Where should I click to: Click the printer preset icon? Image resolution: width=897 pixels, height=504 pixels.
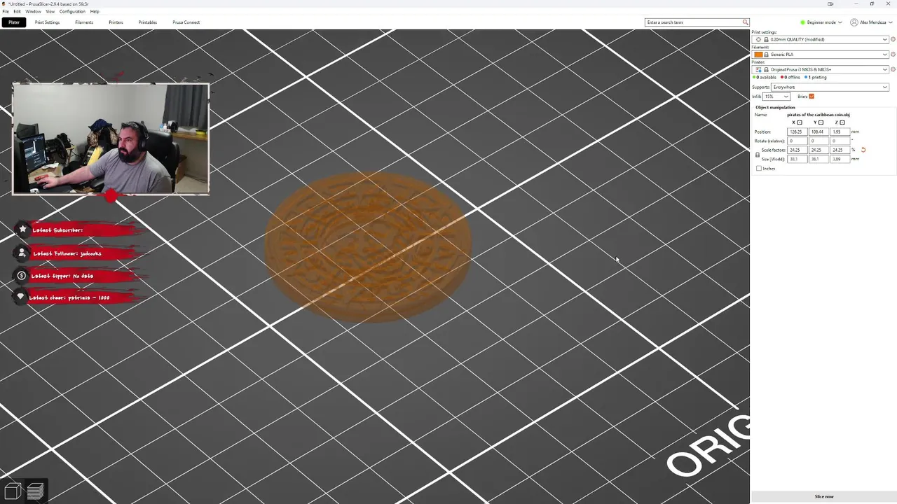(x=759, y=69)
